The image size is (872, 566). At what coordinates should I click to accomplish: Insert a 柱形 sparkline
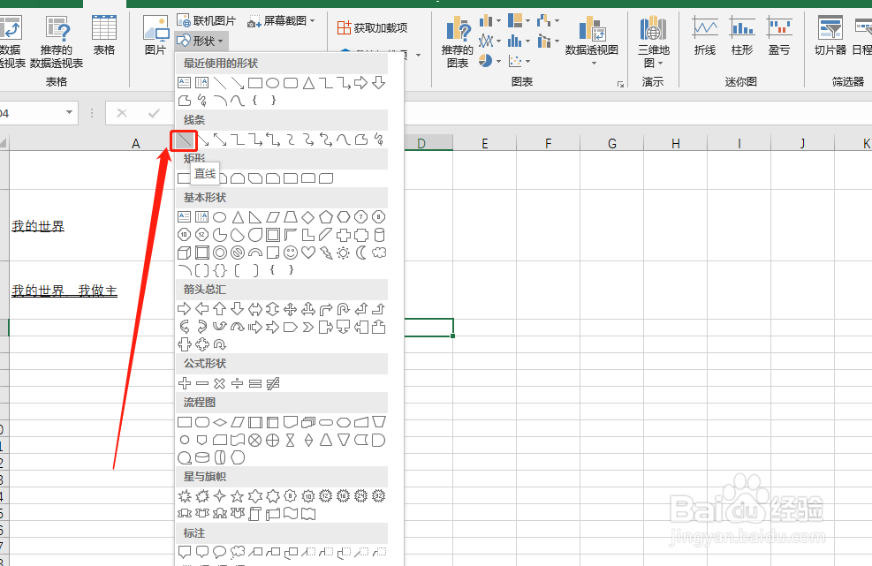pos(742,35)
